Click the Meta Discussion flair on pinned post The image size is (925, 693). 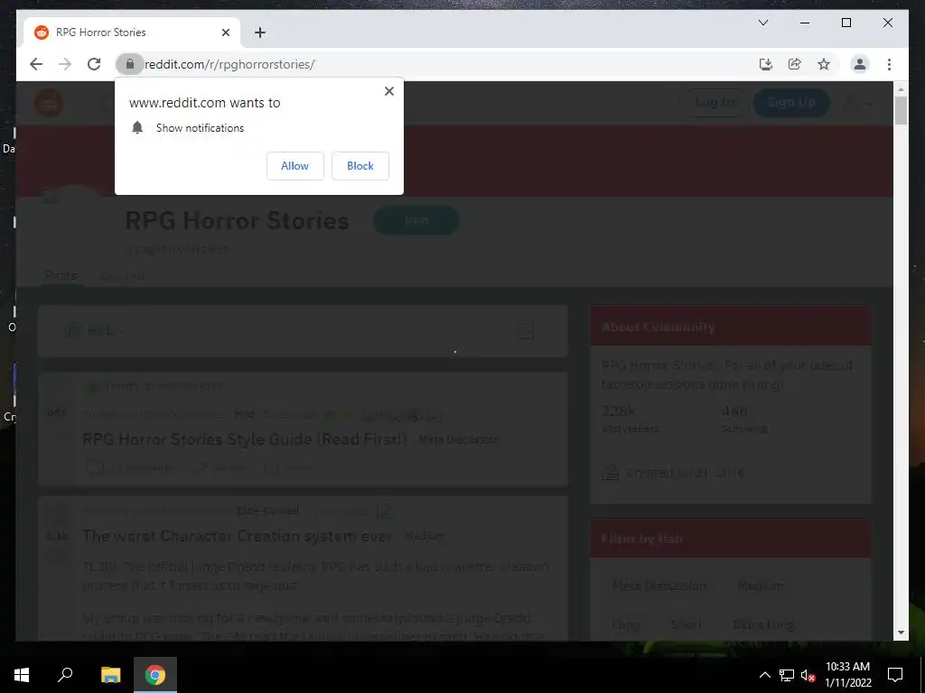458,439
